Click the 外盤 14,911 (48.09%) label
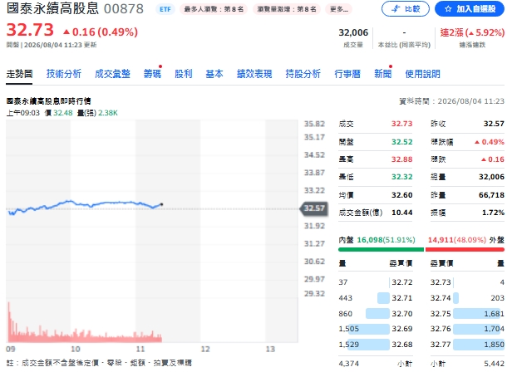 (466, 240)
